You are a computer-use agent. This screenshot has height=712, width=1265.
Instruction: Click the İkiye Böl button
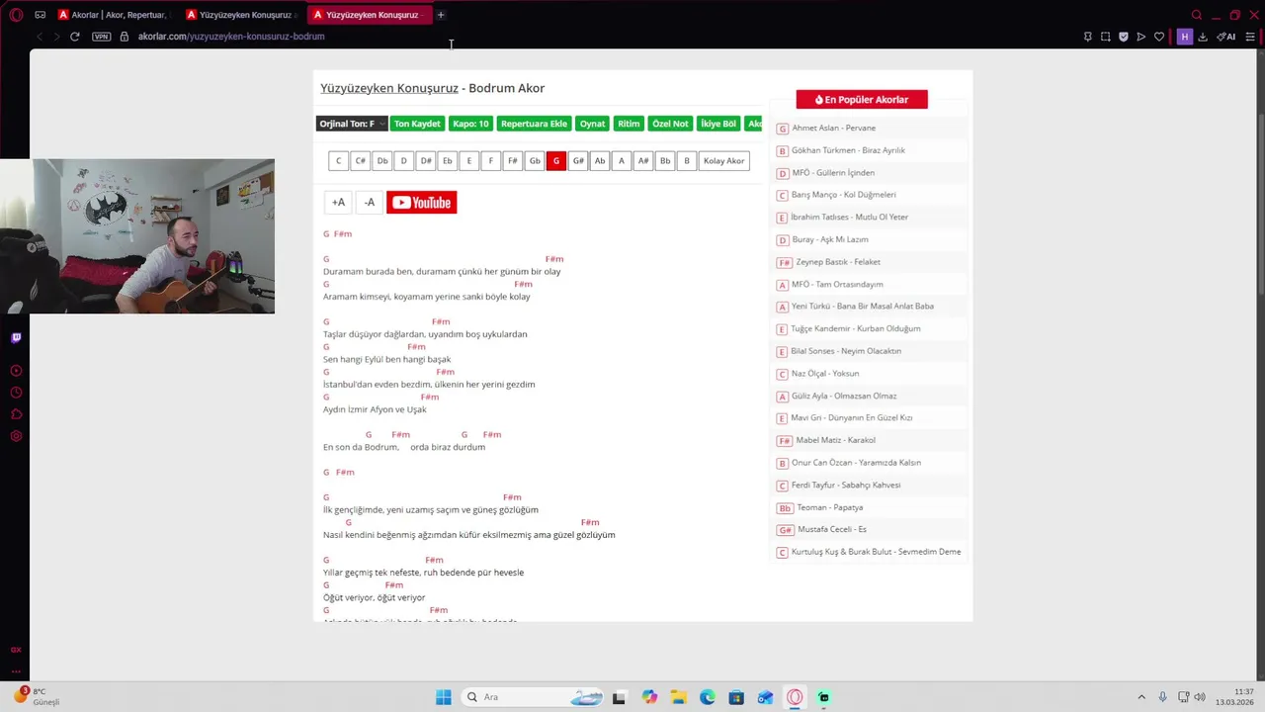click(x=718, y=124)
